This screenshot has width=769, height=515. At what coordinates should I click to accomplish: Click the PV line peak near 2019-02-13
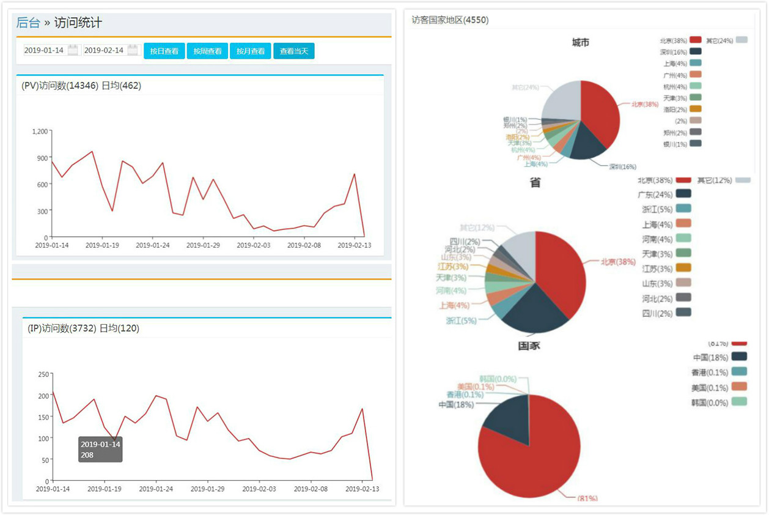[354, 174]
